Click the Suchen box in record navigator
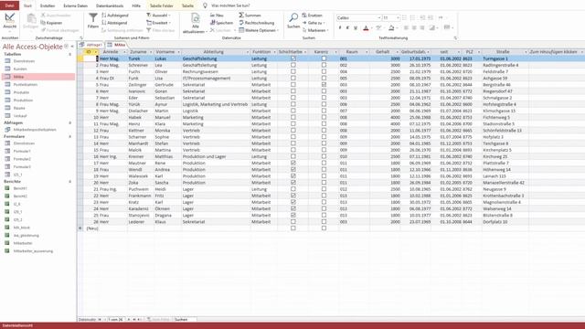The height and width of the screenshot is (329, 585). point(185,320)
